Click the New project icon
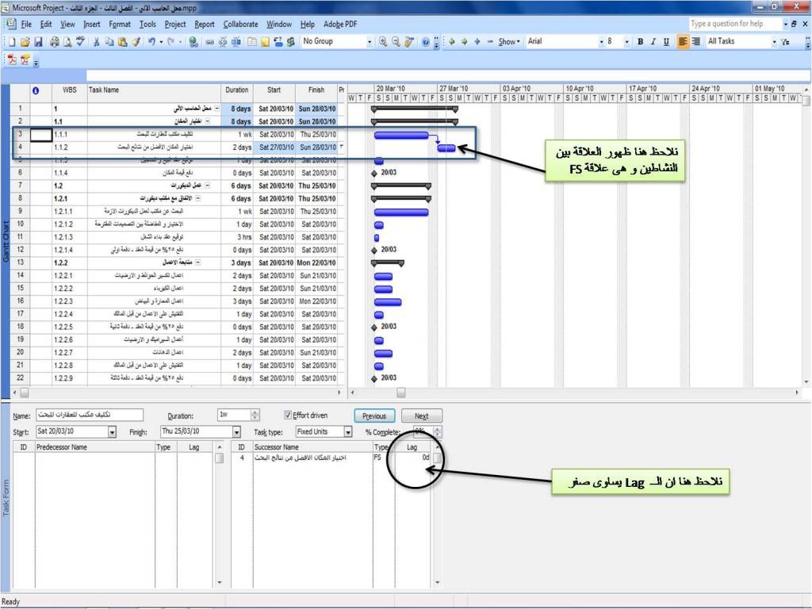Viewport: 812px width, 609px height. (12, 42)
